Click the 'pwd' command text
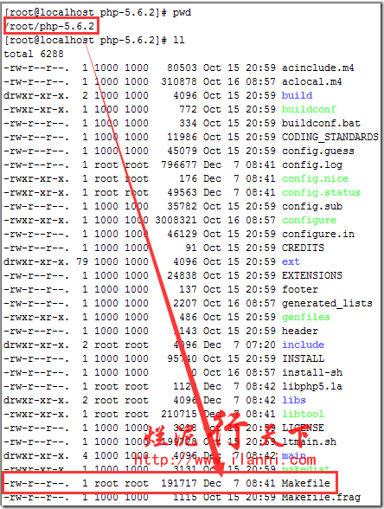The height and width of the screenshot is (509, 384). click(182, 13)
